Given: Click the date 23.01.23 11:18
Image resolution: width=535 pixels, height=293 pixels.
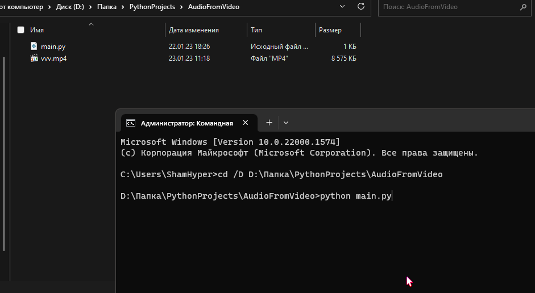Looking at the screenshot, I should [189, 58].
